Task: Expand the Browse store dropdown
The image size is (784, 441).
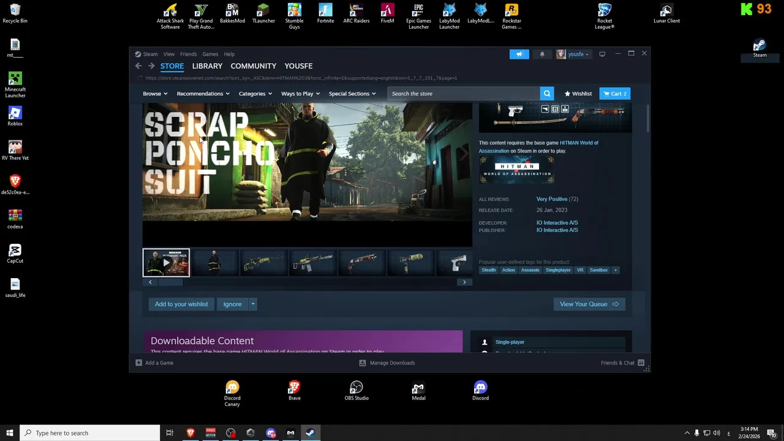Action: pos(155,94)
